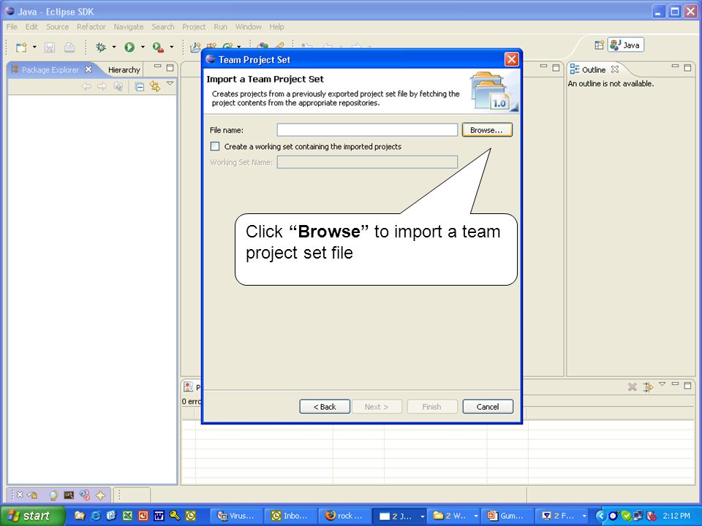The image size is (702, 526).
Task: Open the Windows start menu
Action: (x=32, y=516)
